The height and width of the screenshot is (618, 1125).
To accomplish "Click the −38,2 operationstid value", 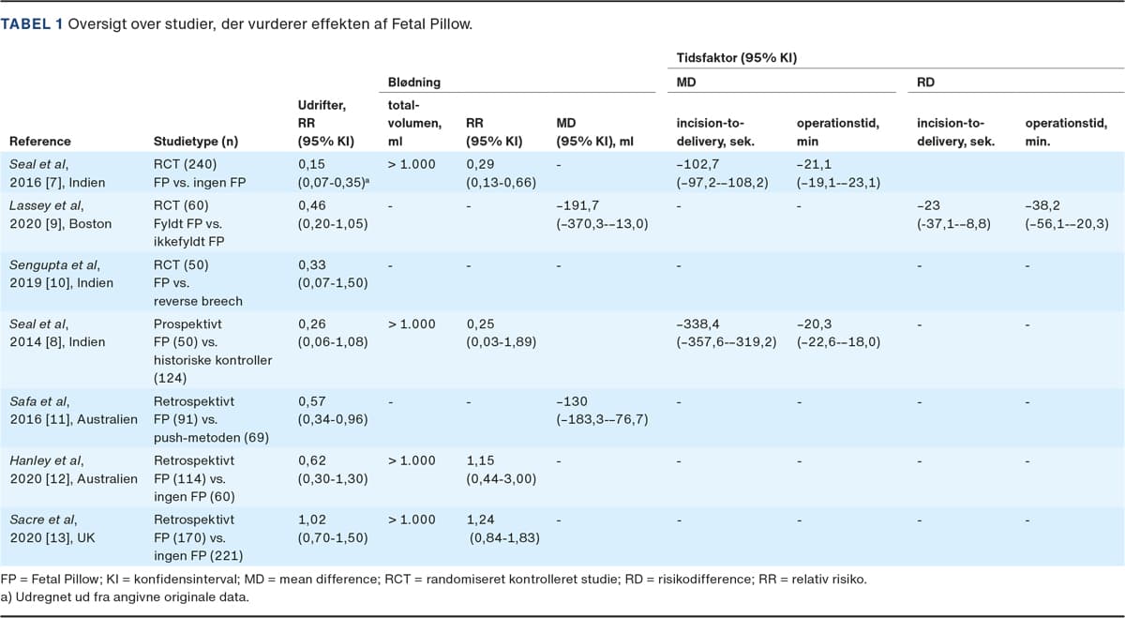I will pyautogui.click(x=1044, y=204).
